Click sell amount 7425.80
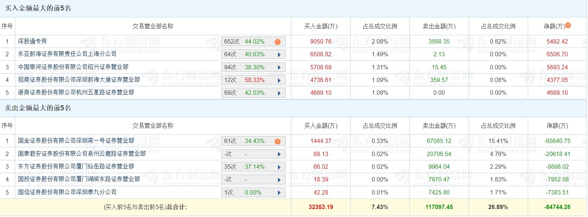588x217 pixels. tap(439, 192)
